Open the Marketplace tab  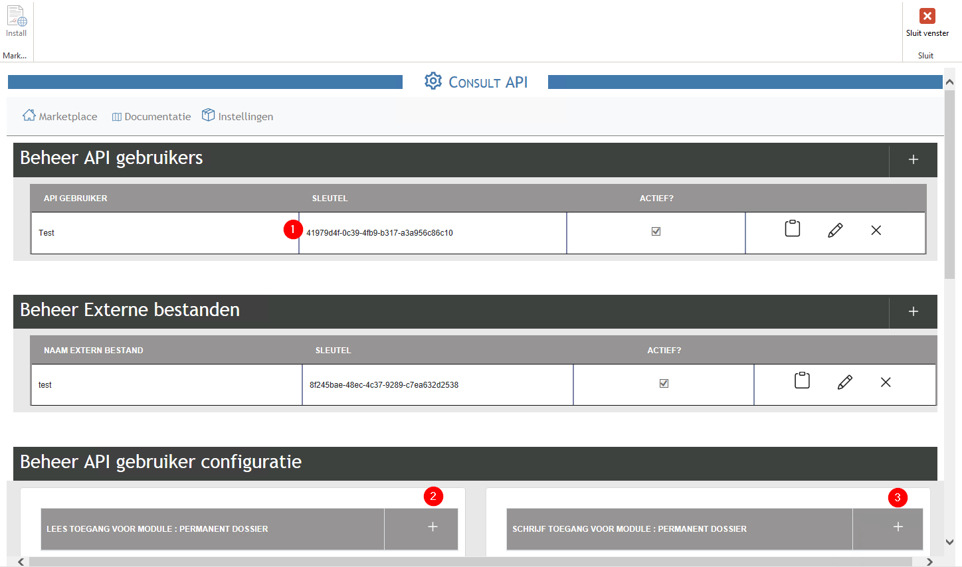point(60,116)
